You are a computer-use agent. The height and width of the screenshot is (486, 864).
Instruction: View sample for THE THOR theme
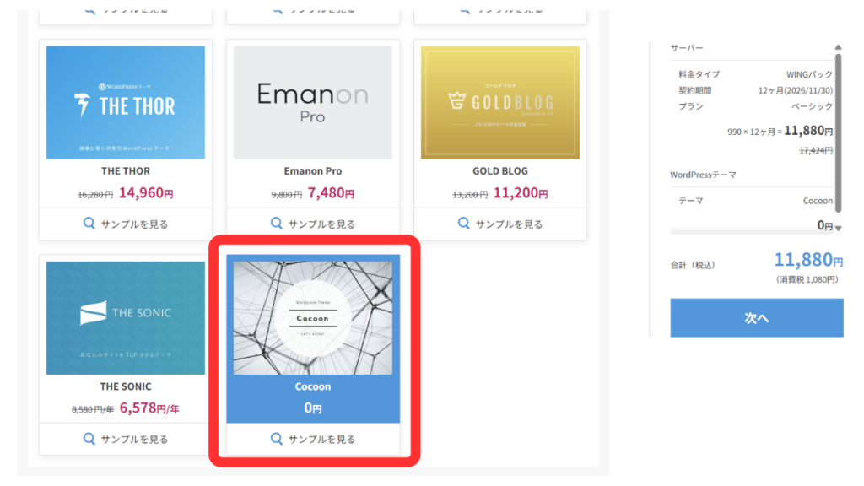pyautogui.click(x=134, y=224)
